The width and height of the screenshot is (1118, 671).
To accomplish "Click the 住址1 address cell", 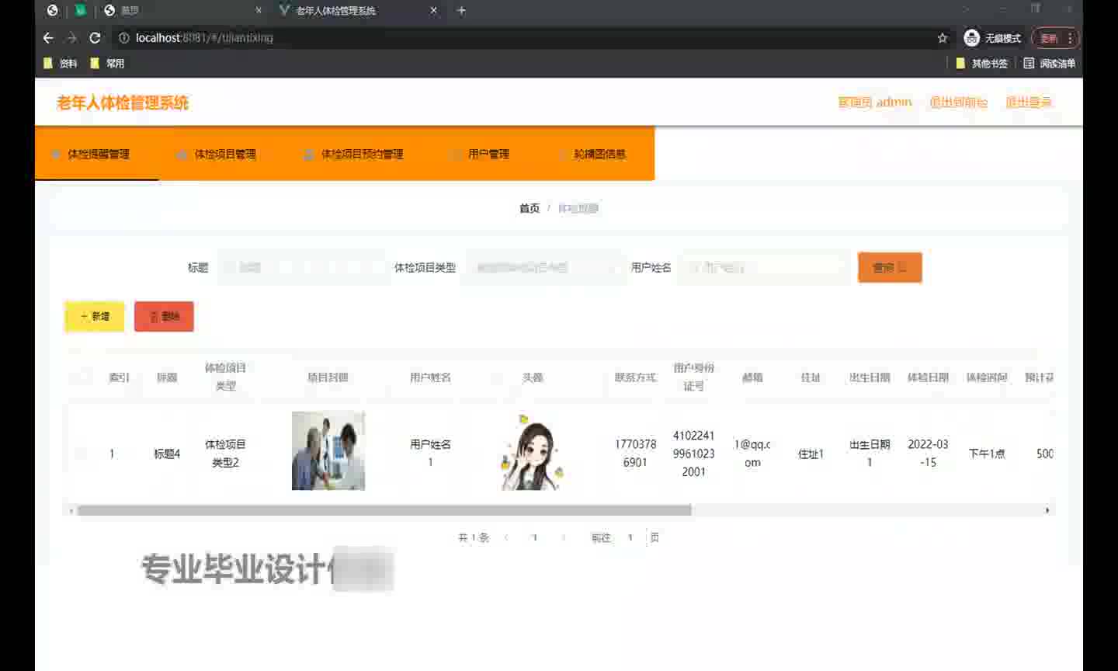I will (811, 454).
